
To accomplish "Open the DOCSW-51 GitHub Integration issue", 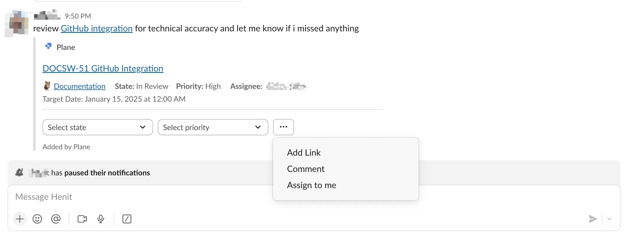I will tap(103, 68).
